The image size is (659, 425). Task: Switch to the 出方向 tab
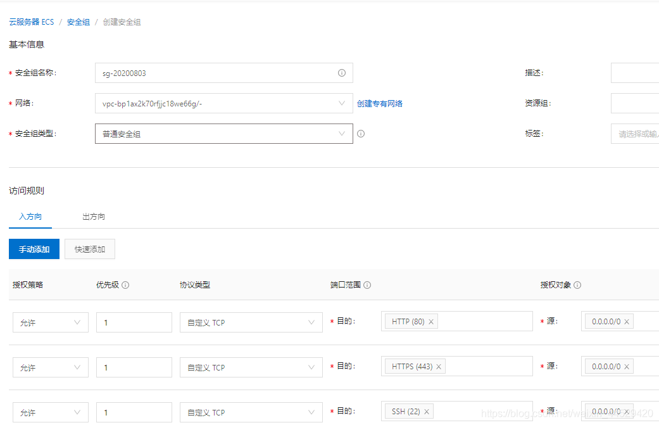pyautogui.click(x=94, y=217)
